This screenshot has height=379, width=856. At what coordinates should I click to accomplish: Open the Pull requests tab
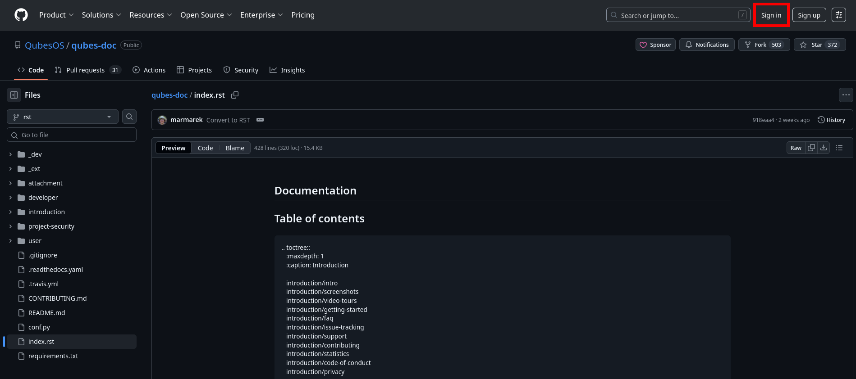click(x=85, y=70)
